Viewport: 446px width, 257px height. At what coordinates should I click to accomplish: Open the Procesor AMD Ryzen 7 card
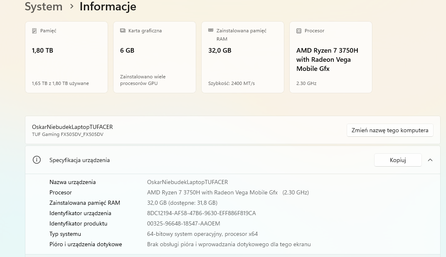click(331, 57)
